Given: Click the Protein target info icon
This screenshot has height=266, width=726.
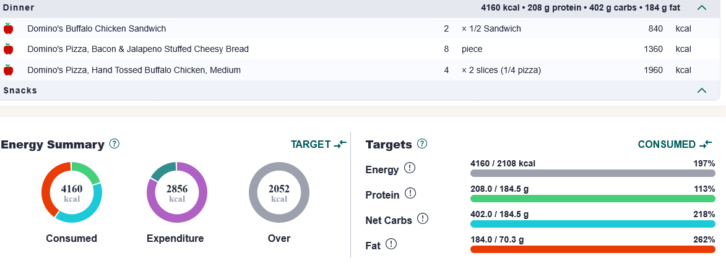Looking at the screenshot, I should pos(410,194).
